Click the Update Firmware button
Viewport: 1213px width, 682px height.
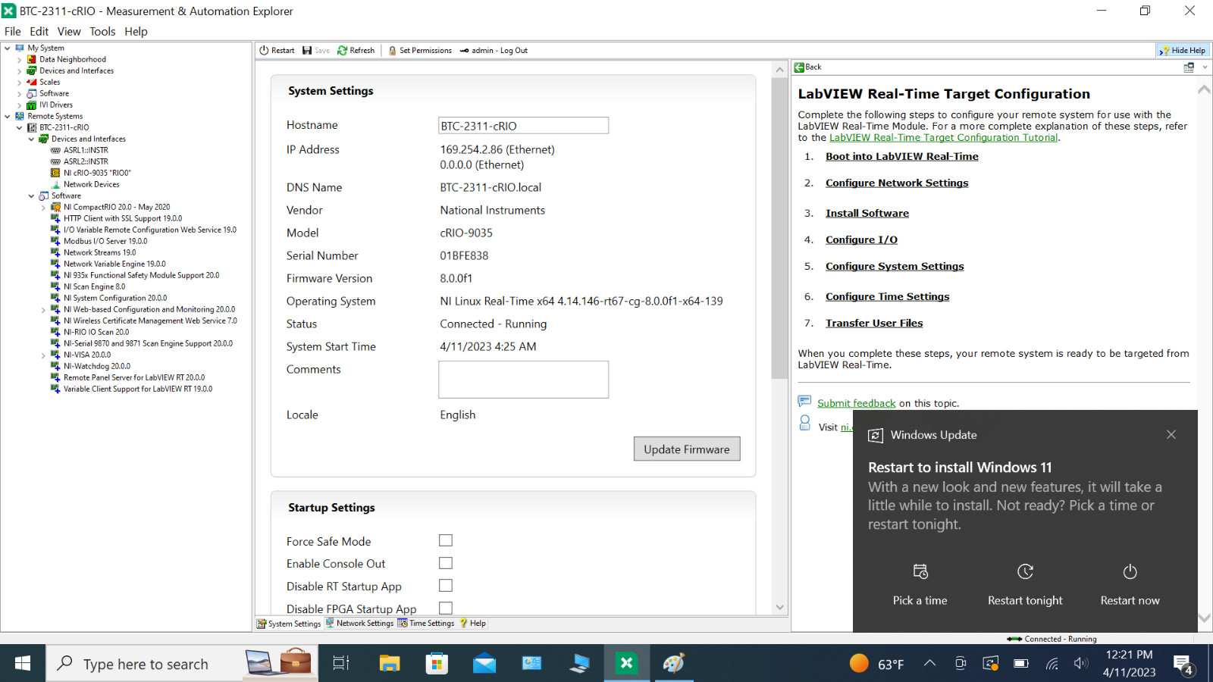pos(687,449)
